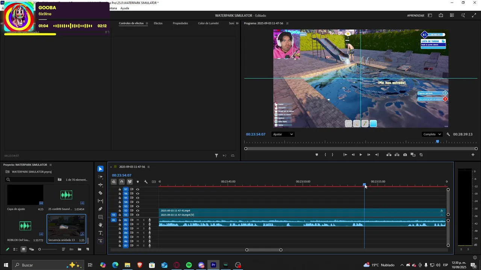The width and height of the screenshot is (481, 270).
Task: Toggle lock on track V3
Action: pos(120,206)
